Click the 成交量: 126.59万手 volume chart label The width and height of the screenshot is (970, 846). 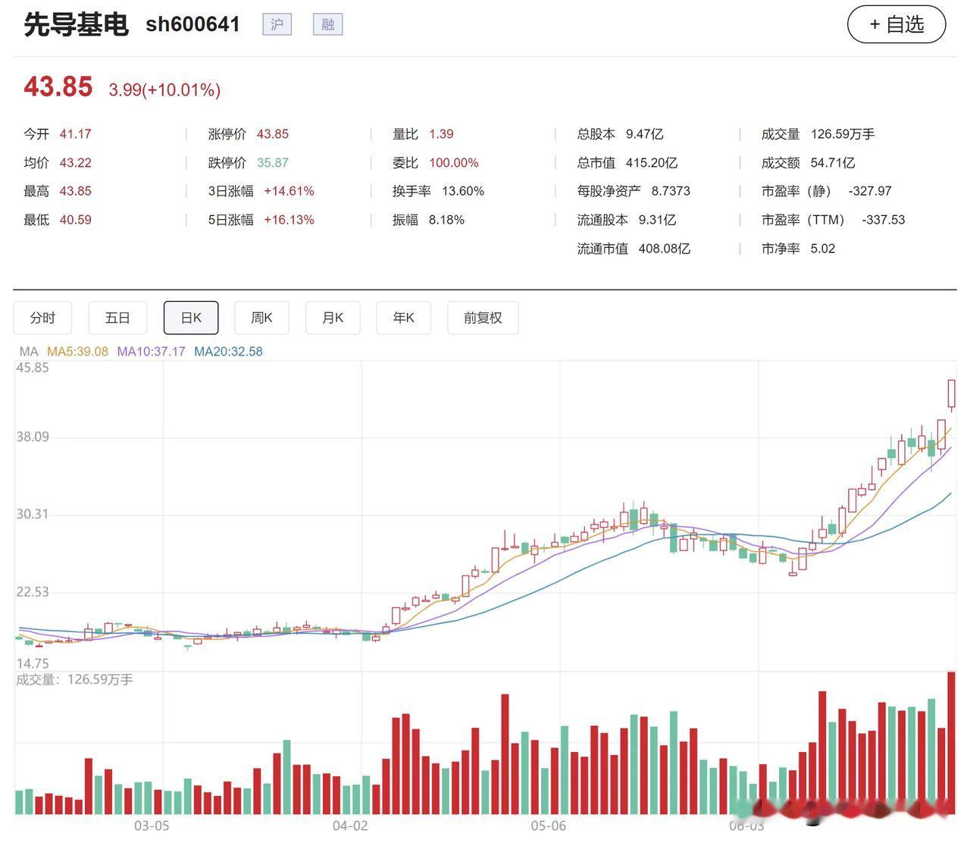[74, 679]
